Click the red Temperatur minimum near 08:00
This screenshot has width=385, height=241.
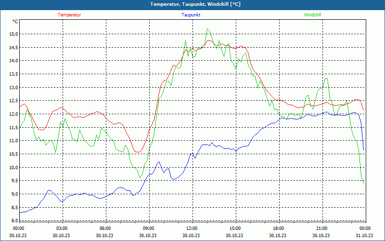(x=138, y=152)
